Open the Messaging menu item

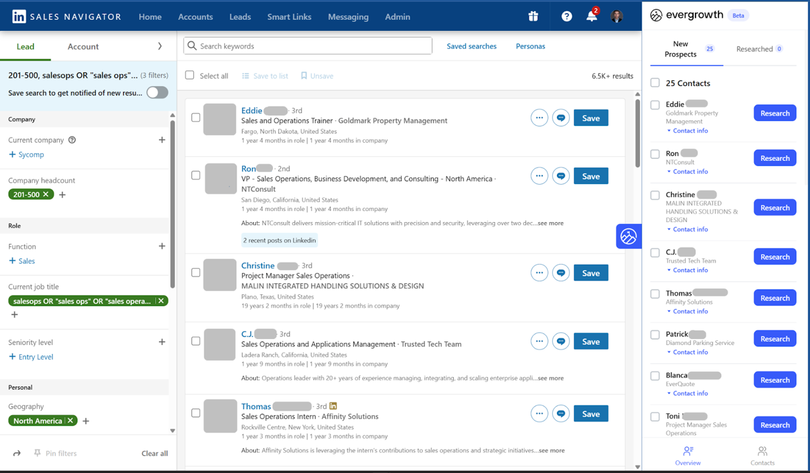click(348, 17)
